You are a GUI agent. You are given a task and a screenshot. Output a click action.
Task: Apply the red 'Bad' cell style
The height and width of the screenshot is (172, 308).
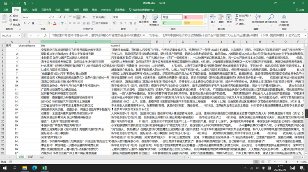click(x=193, y=17)
